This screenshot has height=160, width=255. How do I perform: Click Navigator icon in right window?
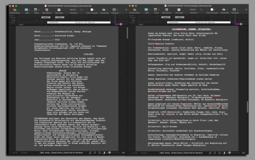pyautogui.click(x=234, y=10)
